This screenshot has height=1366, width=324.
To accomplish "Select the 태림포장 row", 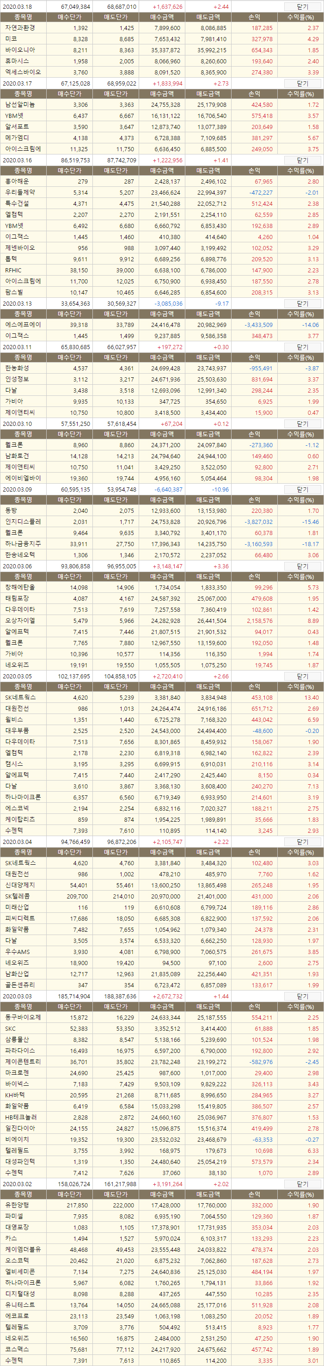I will [17, 599].
